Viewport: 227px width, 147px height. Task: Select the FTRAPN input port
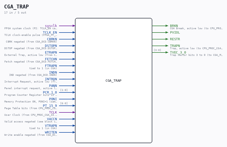coord(51,66)
